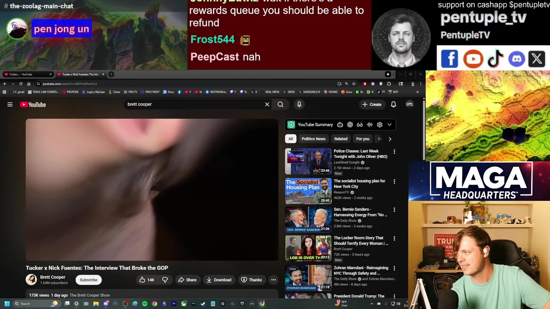This screenshot has height=309, width=550.
Task: Open options for President Donald Trump video
Action: (394, 297)
